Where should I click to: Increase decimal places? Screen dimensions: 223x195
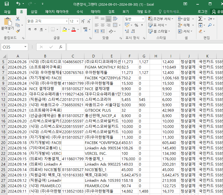(127, 31)
